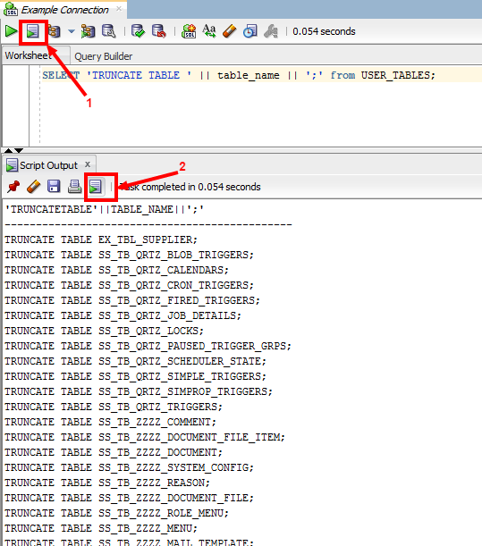Click the line ending SS_TB_QRTZ_FIRED_TRIGGERS;
This screenshot has height=546, width=482.
[132, 300]
